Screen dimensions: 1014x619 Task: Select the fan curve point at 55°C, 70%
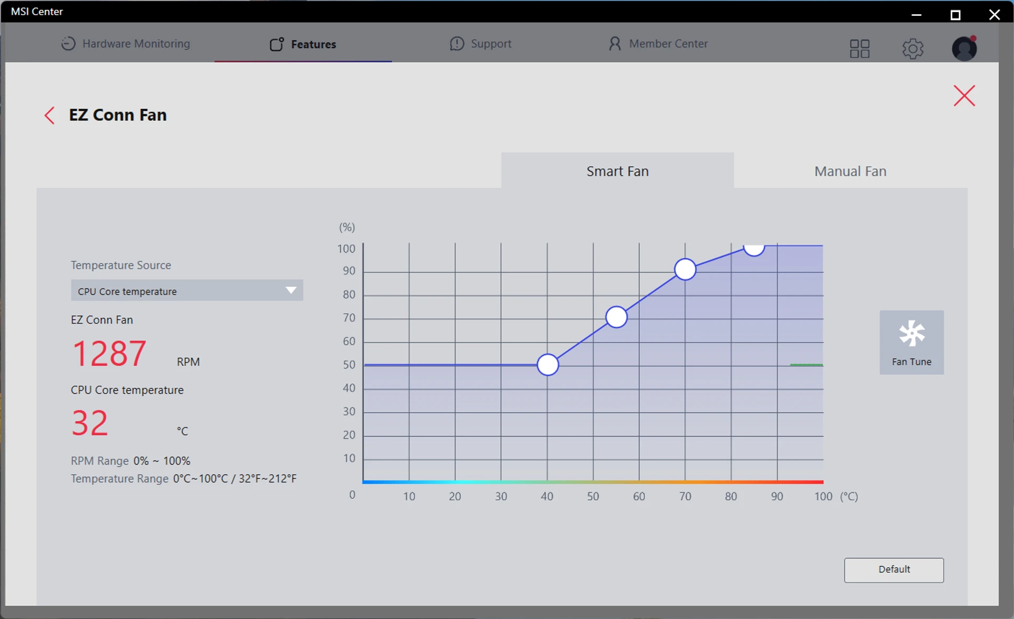(x=616, y=317)
